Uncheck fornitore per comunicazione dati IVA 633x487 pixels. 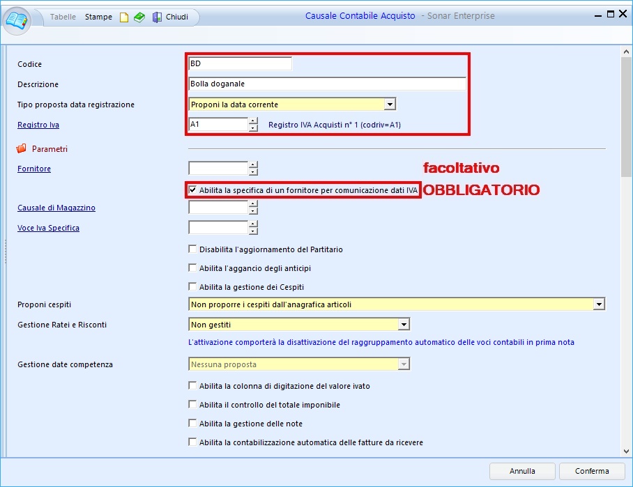tap(193, 190)
